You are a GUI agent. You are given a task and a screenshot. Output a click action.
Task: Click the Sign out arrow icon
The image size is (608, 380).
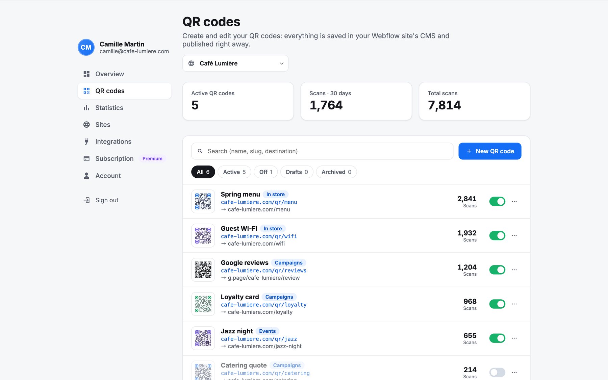pyautogui.click(x=86, y=200)
